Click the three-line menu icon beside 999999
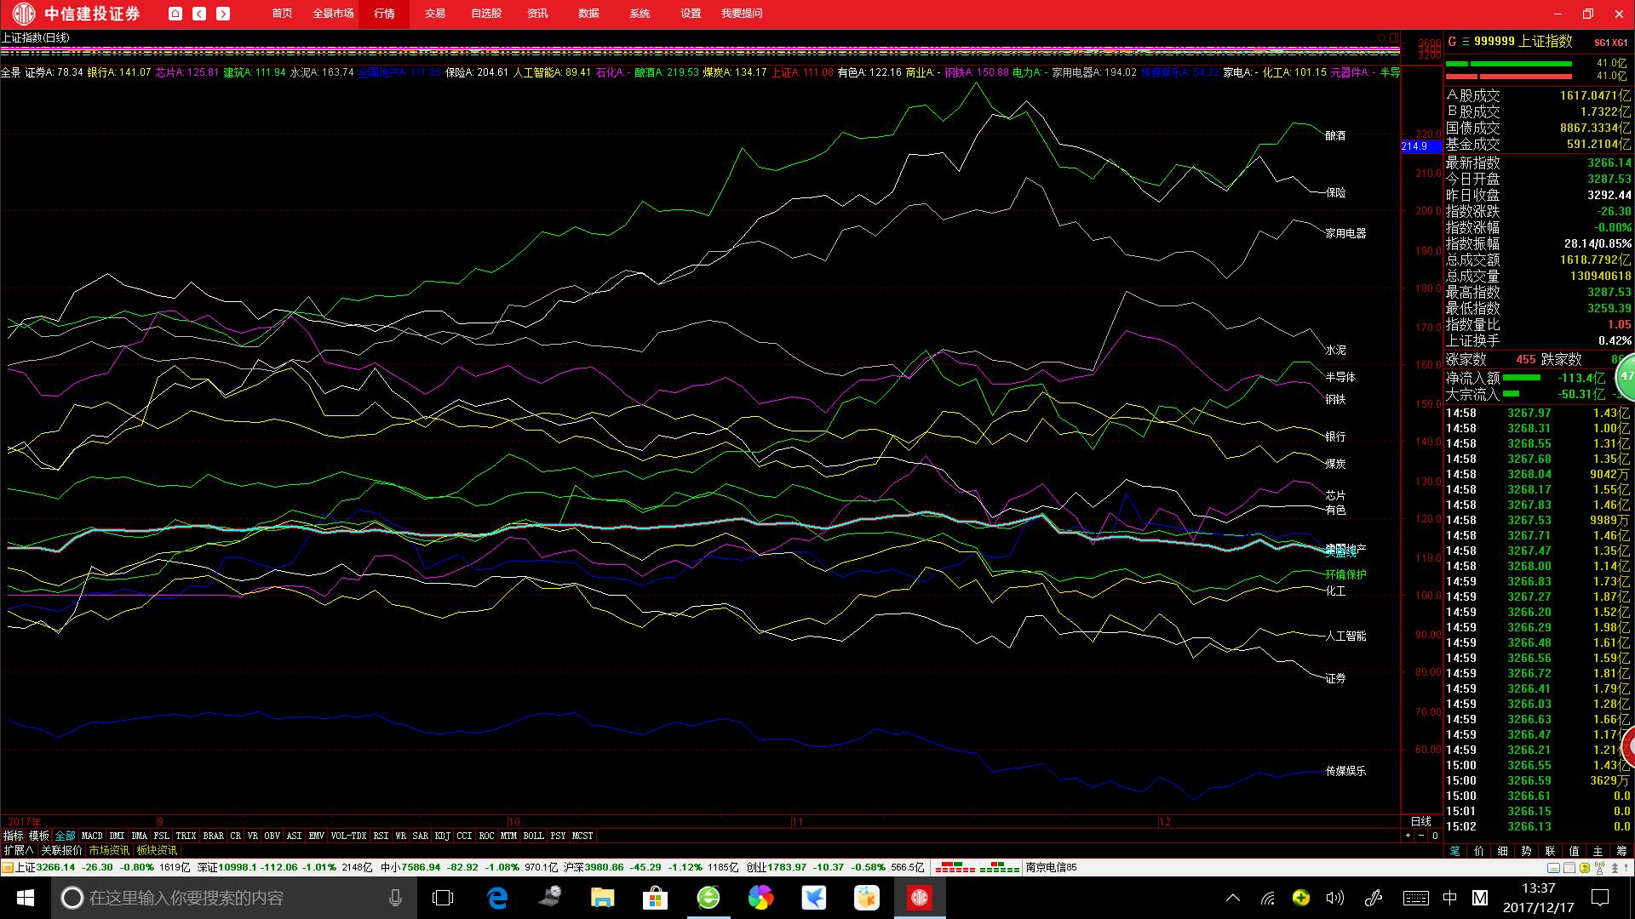This screenshot has width=1635, height=919. tap(1466, 41)
